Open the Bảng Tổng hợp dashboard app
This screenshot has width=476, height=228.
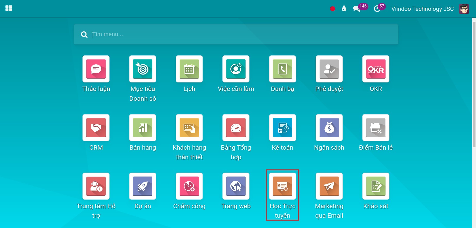click(x=236, y=128)
